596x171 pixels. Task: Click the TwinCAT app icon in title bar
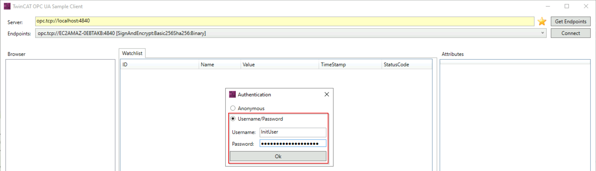click(7, 6)
